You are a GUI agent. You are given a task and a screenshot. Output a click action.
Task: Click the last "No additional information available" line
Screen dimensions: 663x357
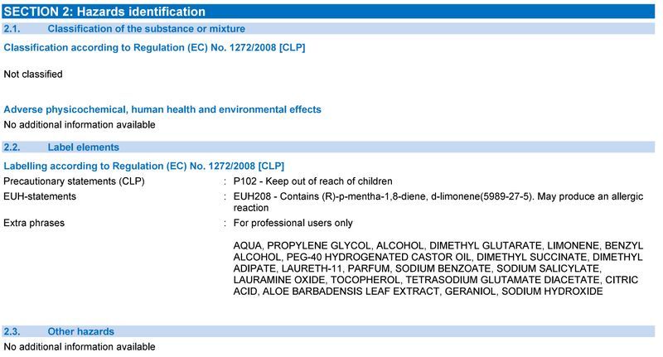(80, 346)
